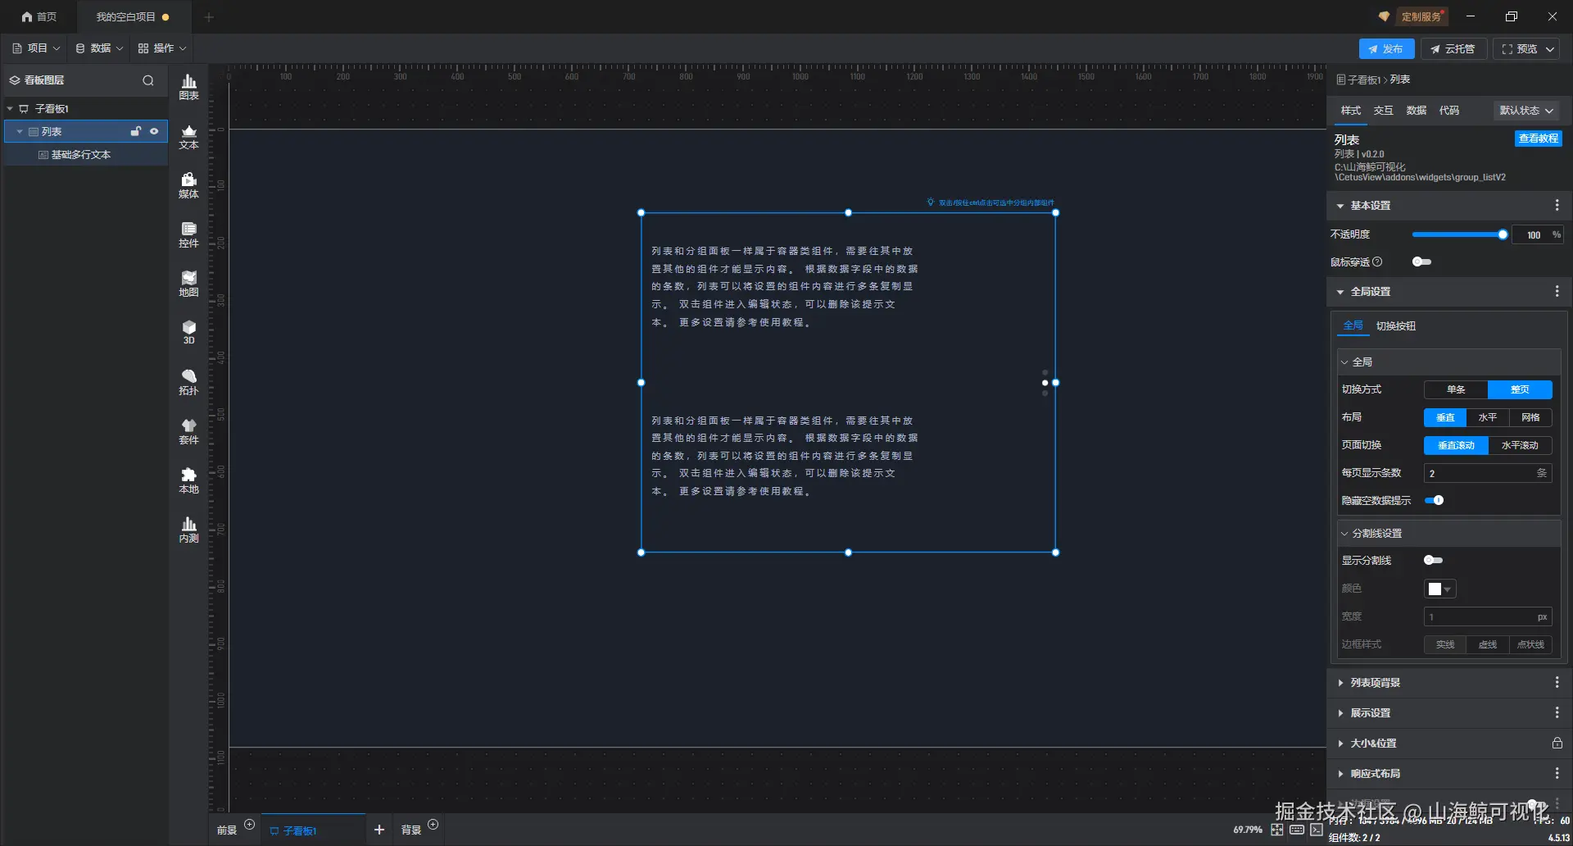Search layers with the magnifier icon

pyautogui.click(x=148, y=80)
